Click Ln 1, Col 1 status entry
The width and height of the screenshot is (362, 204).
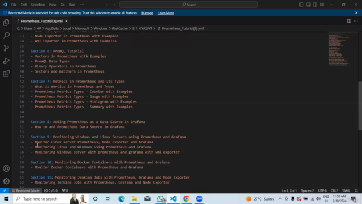tap(289, 190)
